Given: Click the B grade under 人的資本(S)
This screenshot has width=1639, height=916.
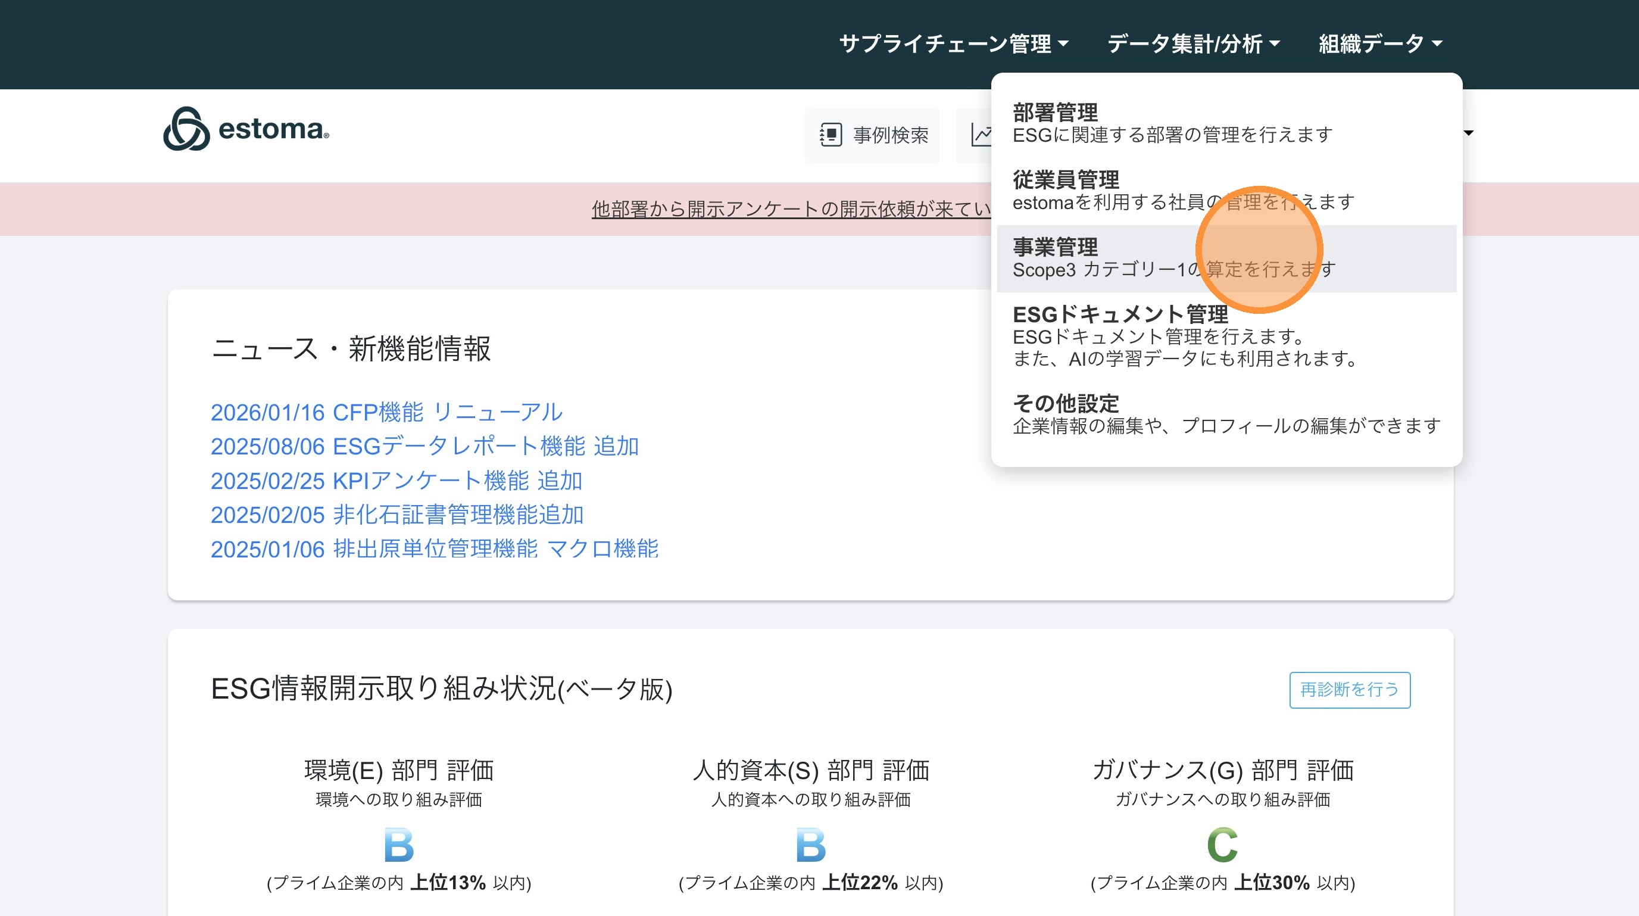Looking at the screenshot, I should [811, 845].
